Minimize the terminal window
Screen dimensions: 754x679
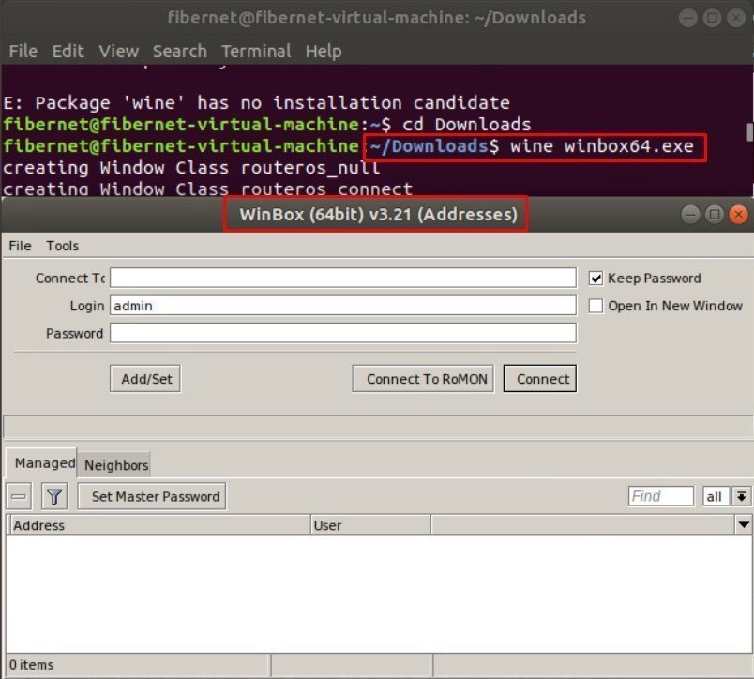[x=688, y=18]
